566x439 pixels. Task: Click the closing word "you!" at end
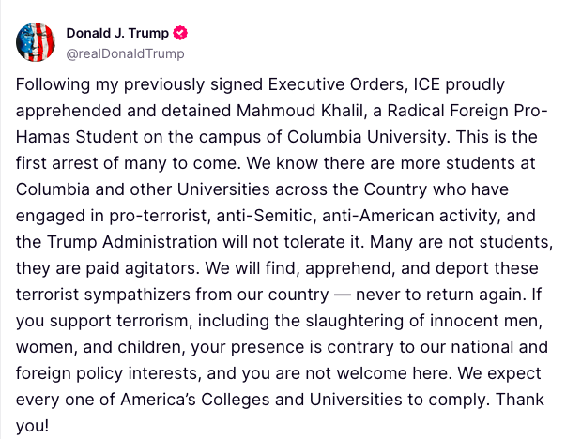click(x=34, y=424)
